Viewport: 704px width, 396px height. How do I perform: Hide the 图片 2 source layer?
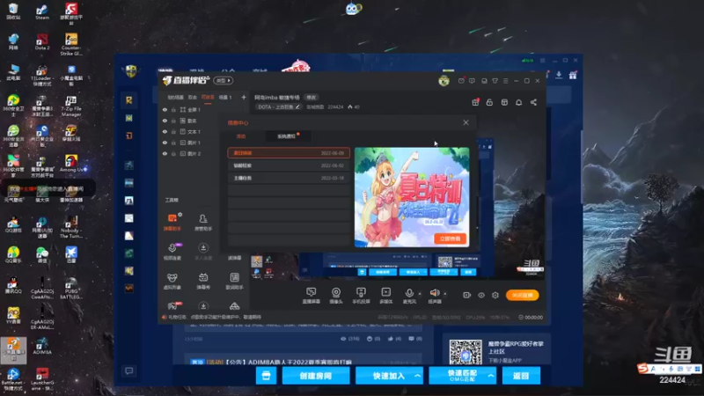coord(165,153)
